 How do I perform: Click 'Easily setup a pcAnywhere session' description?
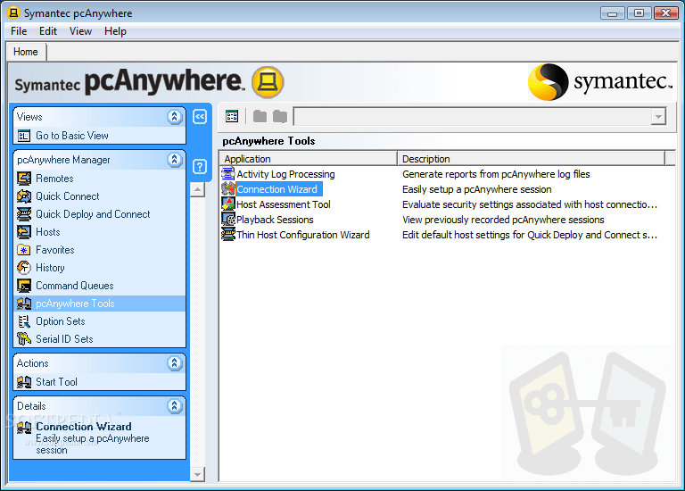click(477, 189)
